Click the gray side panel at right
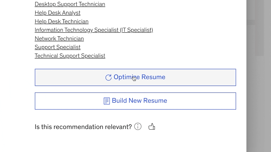Image resolution: width=271 pixels, height=152 pixels. point(258,84)
